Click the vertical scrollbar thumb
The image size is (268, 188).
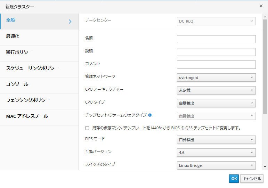pyautogui.click(x=265, y=67)
